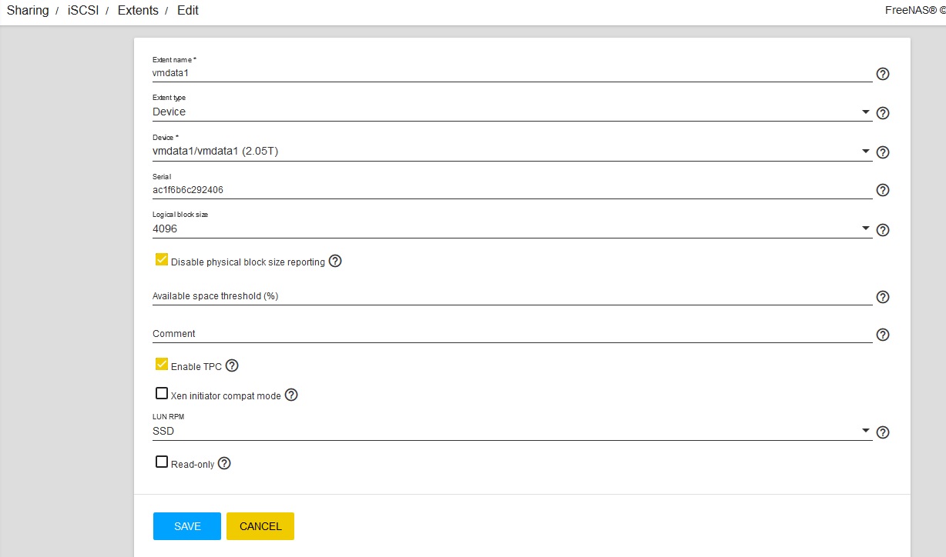Image resolution: width=946 pixels, height=557 pixels.
Task: Click help icon beside Read-only option
Action: coord(224,464)
